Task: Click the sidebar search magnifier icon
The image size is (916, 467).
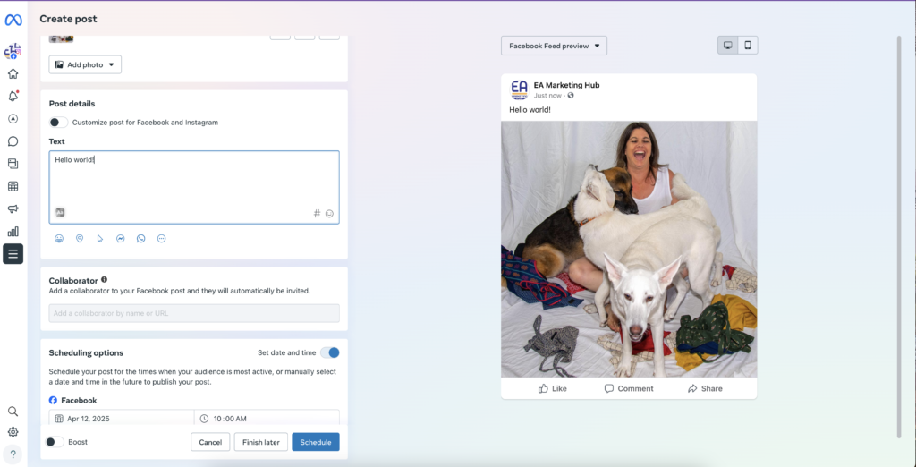Action: pos(13,412)
